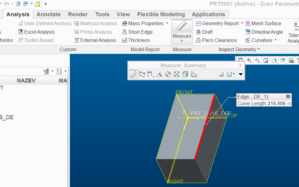This screenshot has height=187, width=299.
Task: Open the Windows switch dropdown arrow
Action: click(x=31, y=4)
